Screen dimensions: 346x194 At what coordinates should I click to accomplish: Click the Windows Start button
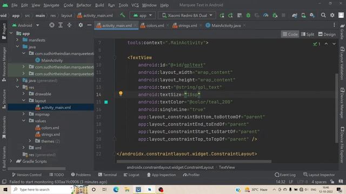(5, 189)
